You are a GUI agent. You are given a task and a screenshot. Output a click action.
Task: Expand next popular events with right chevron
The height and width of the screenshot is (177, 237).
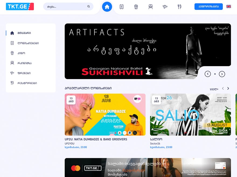228,88
